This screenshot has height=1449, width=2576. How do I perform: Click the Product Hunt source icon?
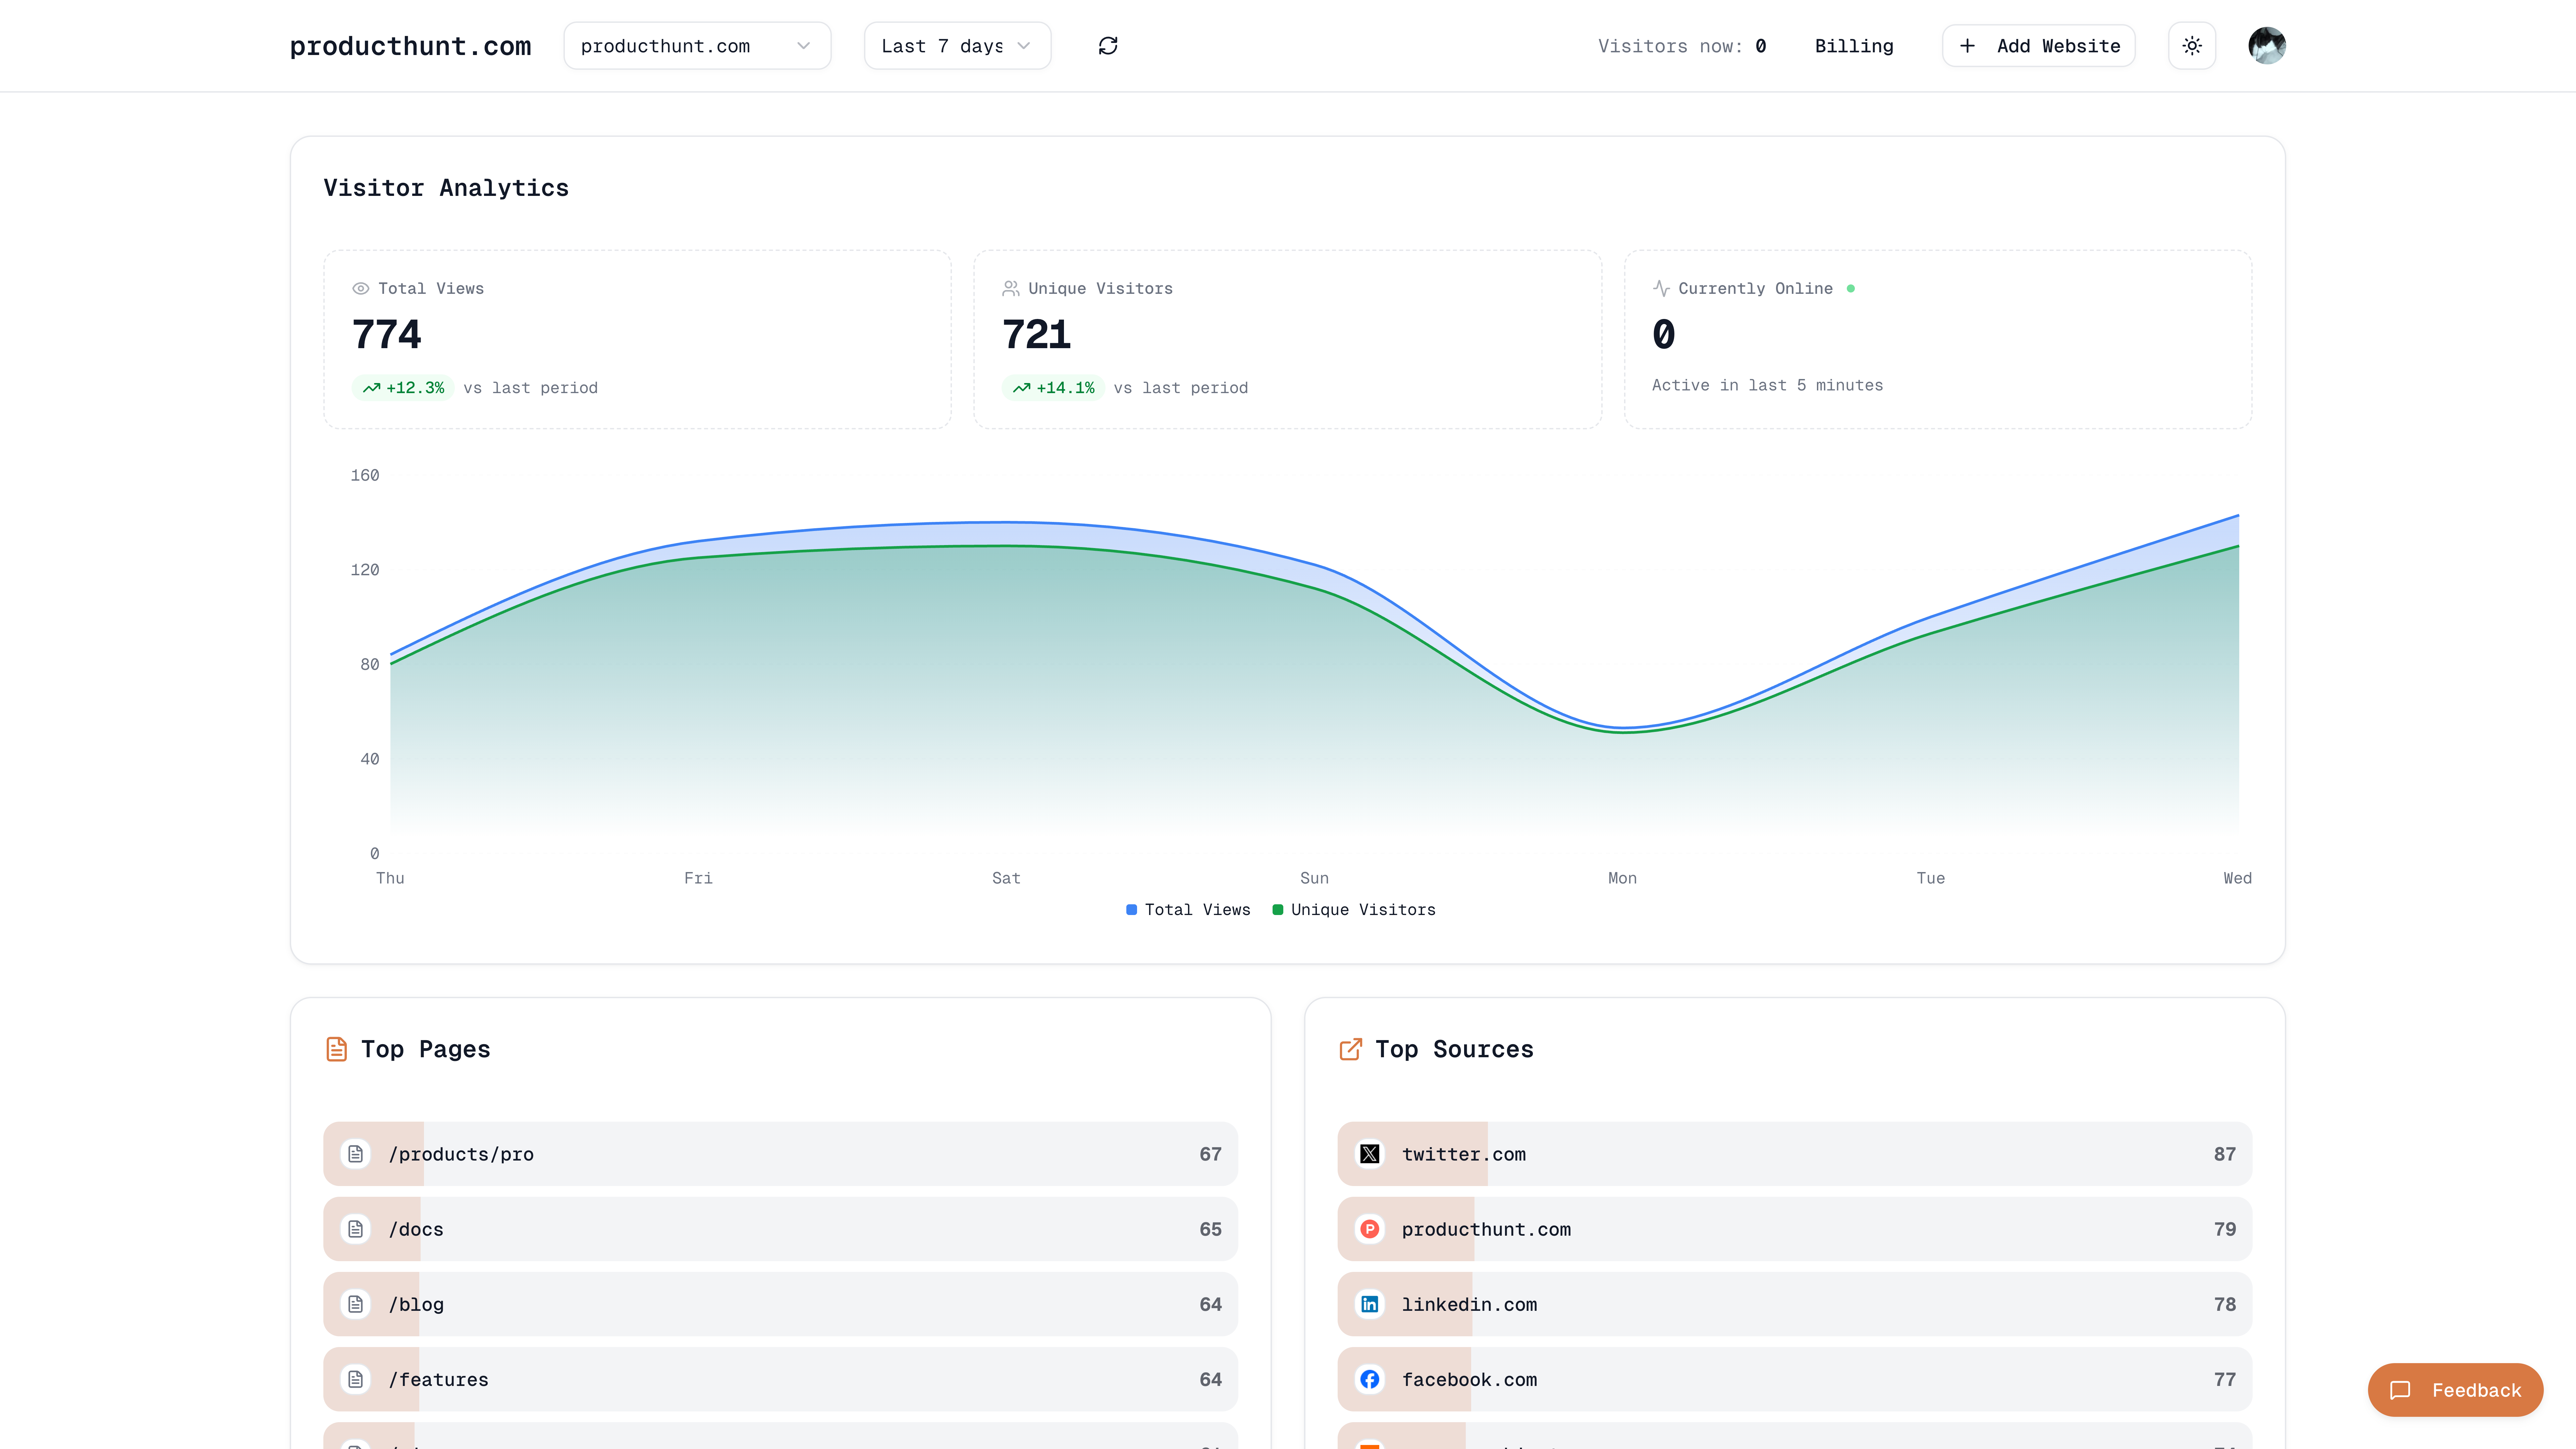(1369, 1229)
